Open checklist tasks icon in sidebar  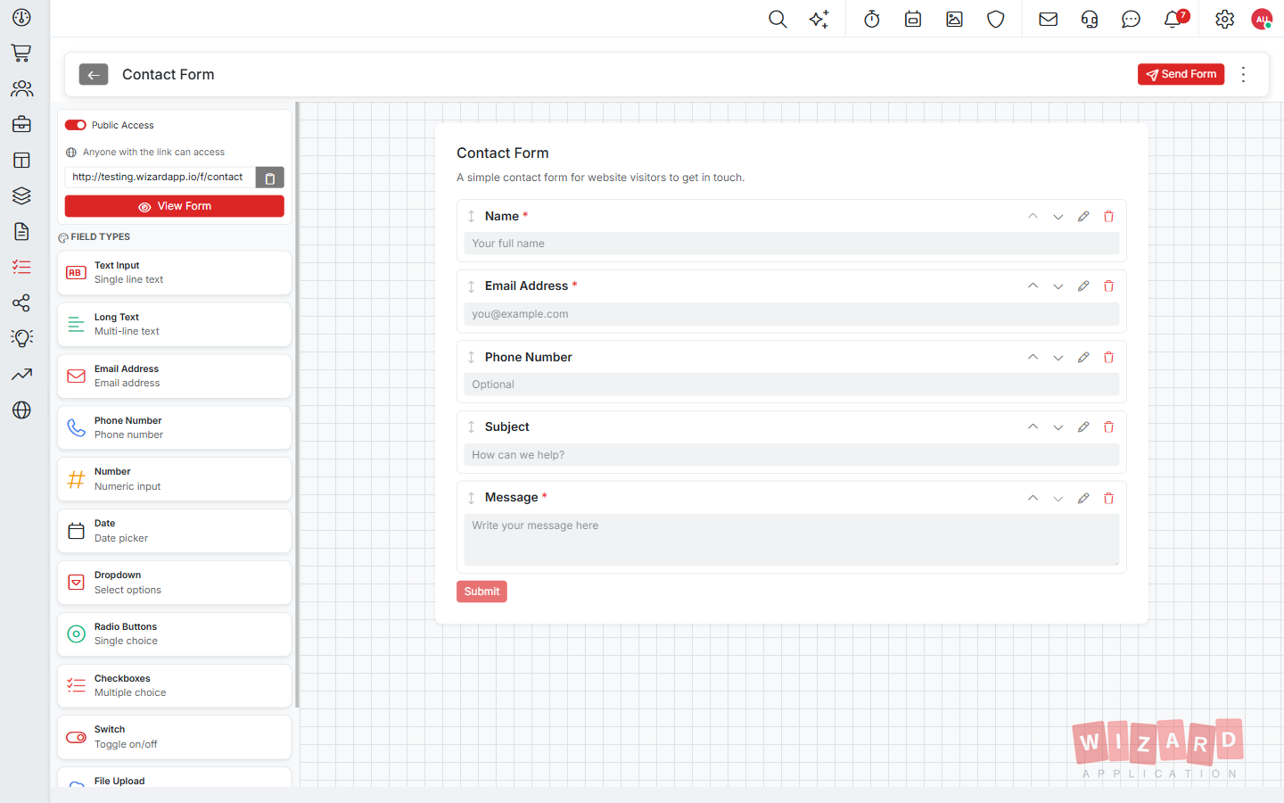[x=21, y=267]
